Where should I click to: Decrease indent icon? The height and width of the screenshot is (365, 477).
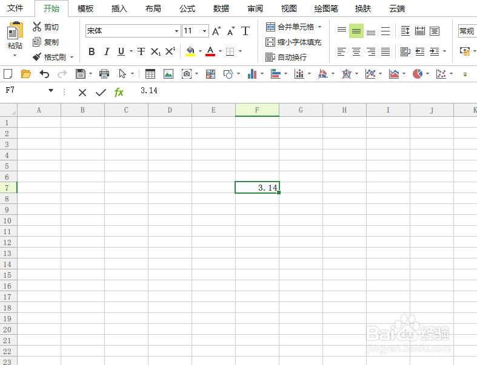tap(420, 52)
